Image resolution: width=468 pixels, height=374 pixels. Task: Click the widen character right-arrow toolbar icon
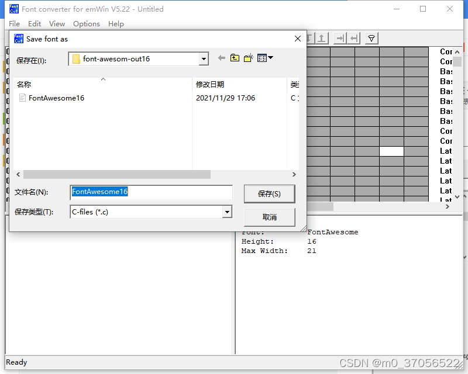(x=340, y=38)
